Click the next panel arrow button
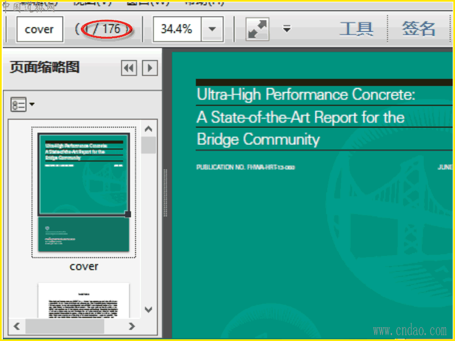This screenshot has height=341, width=455. pyautogui.click(x=150, y=68)
